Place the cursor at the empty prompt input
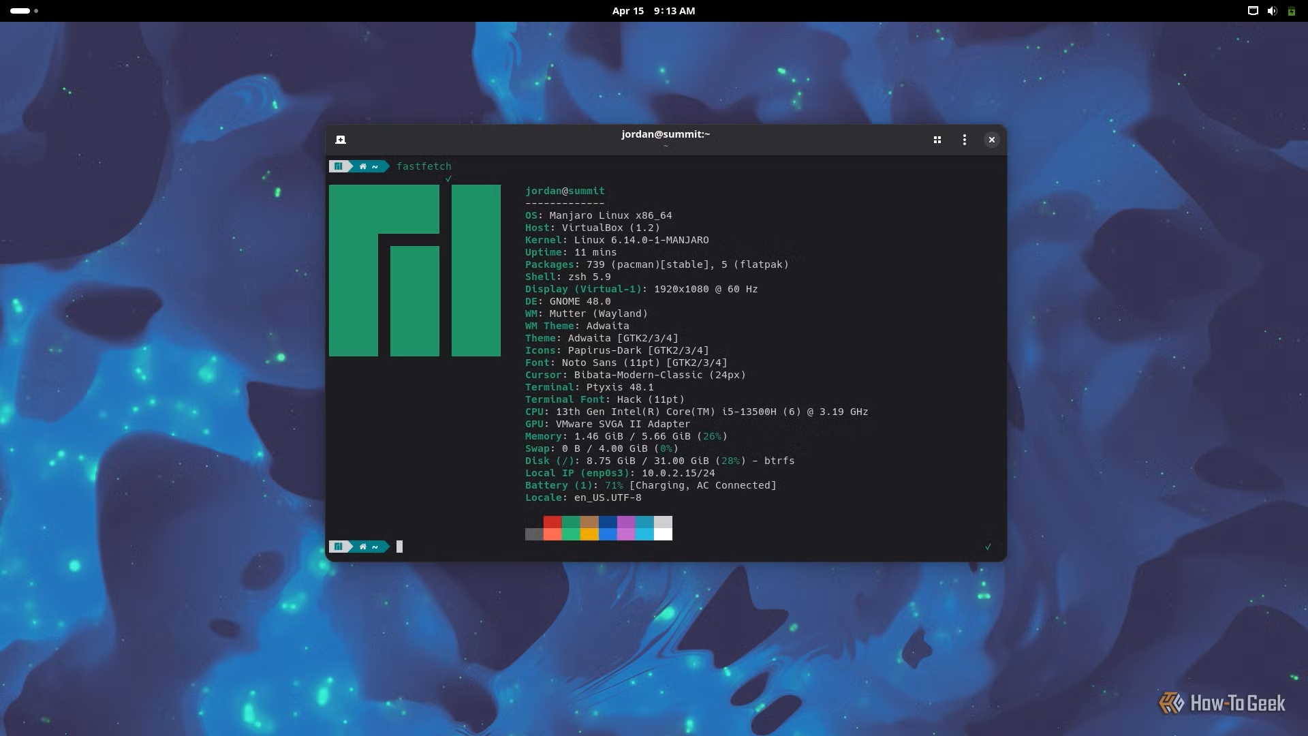Screen dimensions: 1308x736 [x=399, y=547]
